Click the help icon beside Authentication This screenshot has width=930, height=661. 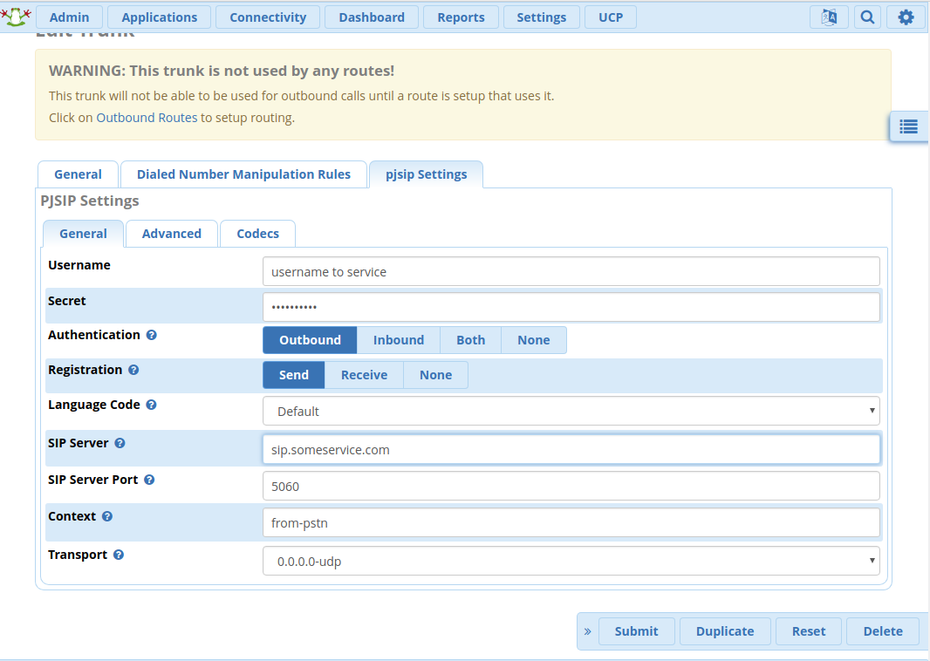(x=152, y=335)
